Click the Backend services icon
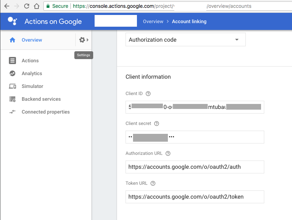This screenshot has width=292, height=220. click(12, 99)
